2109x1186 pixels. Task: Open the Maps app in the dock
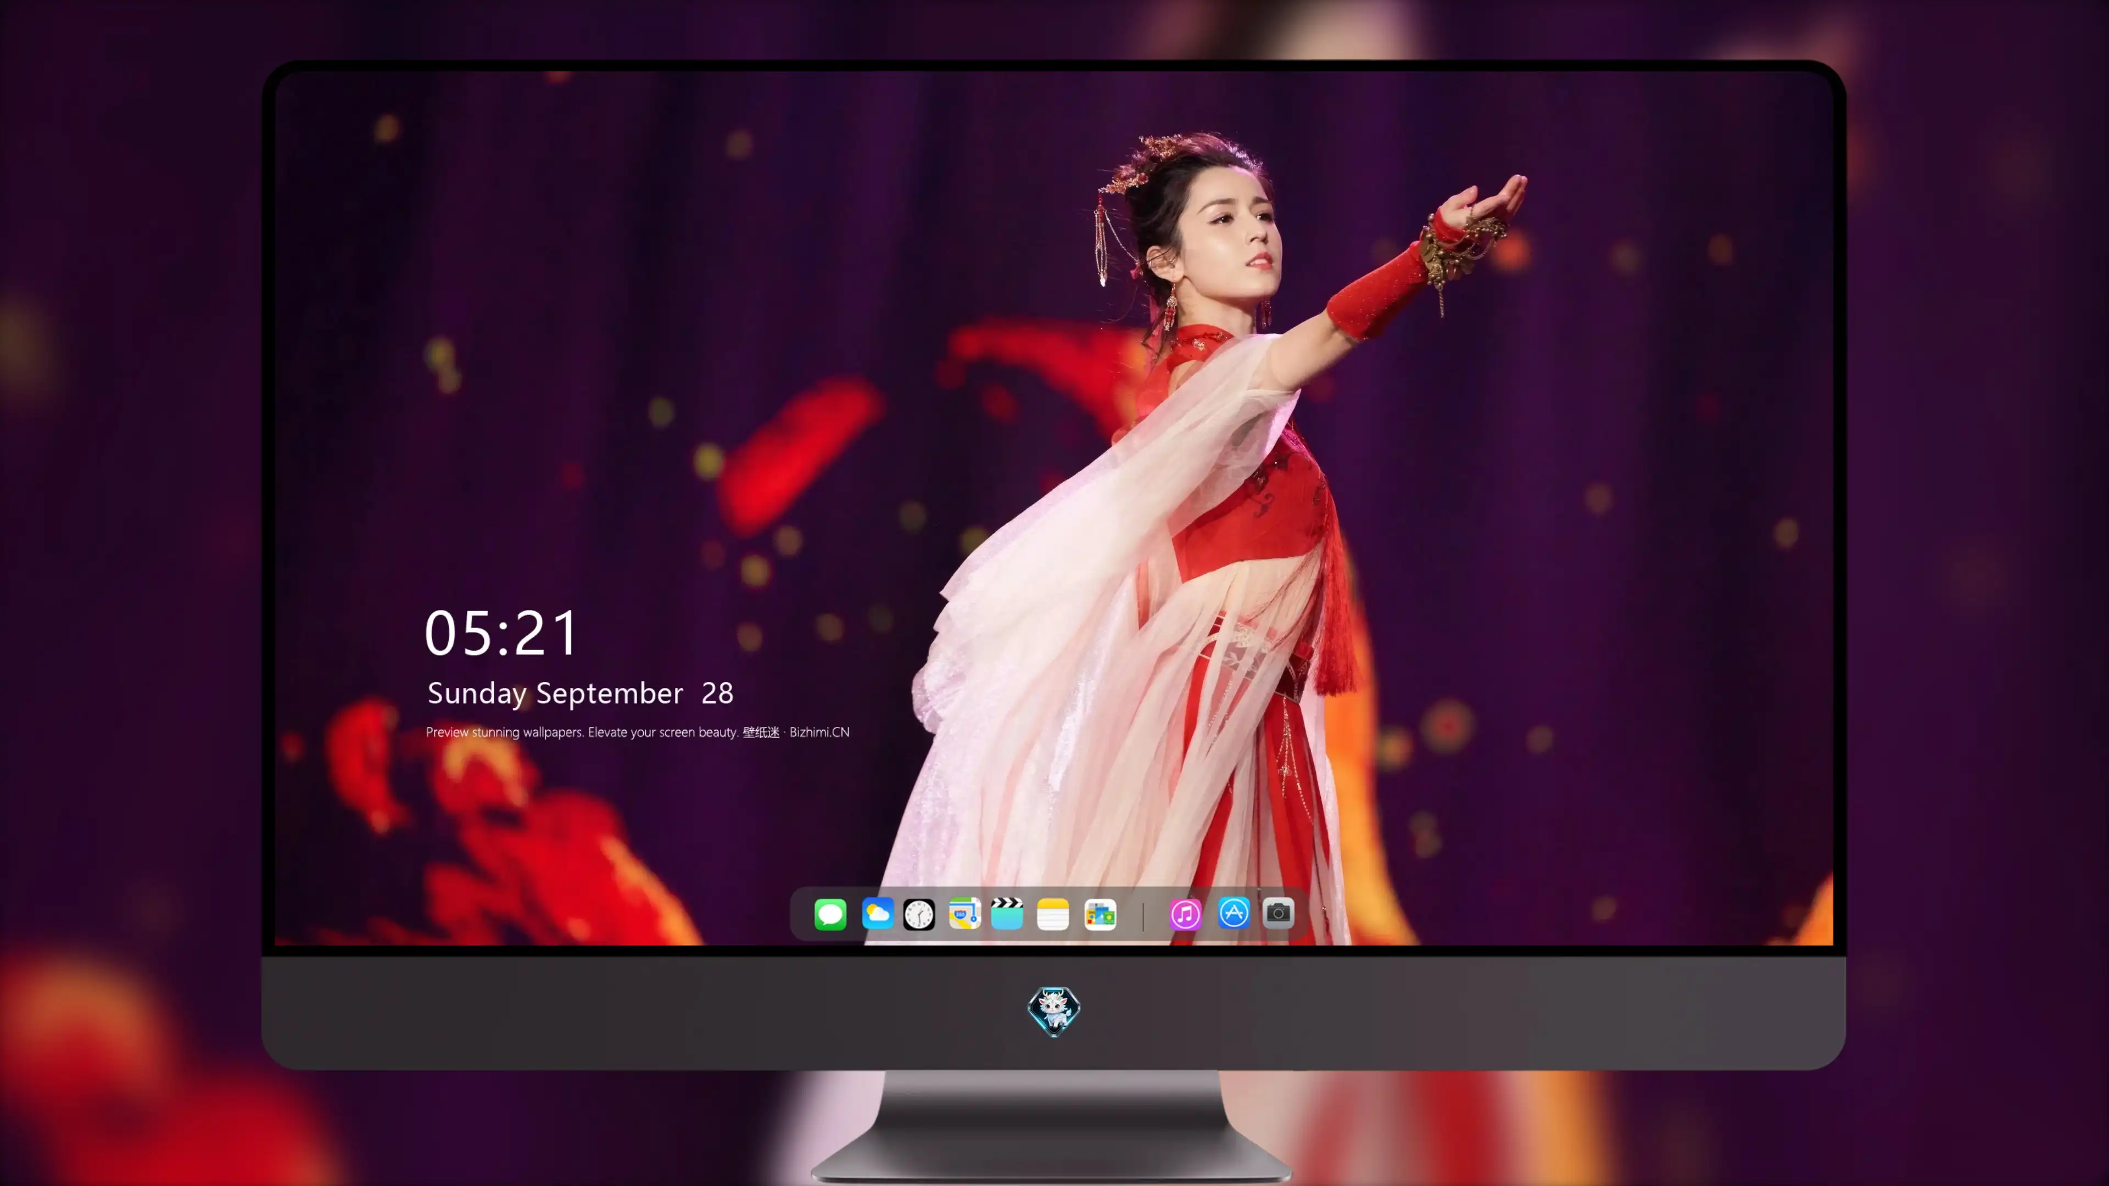coord(964,914)
